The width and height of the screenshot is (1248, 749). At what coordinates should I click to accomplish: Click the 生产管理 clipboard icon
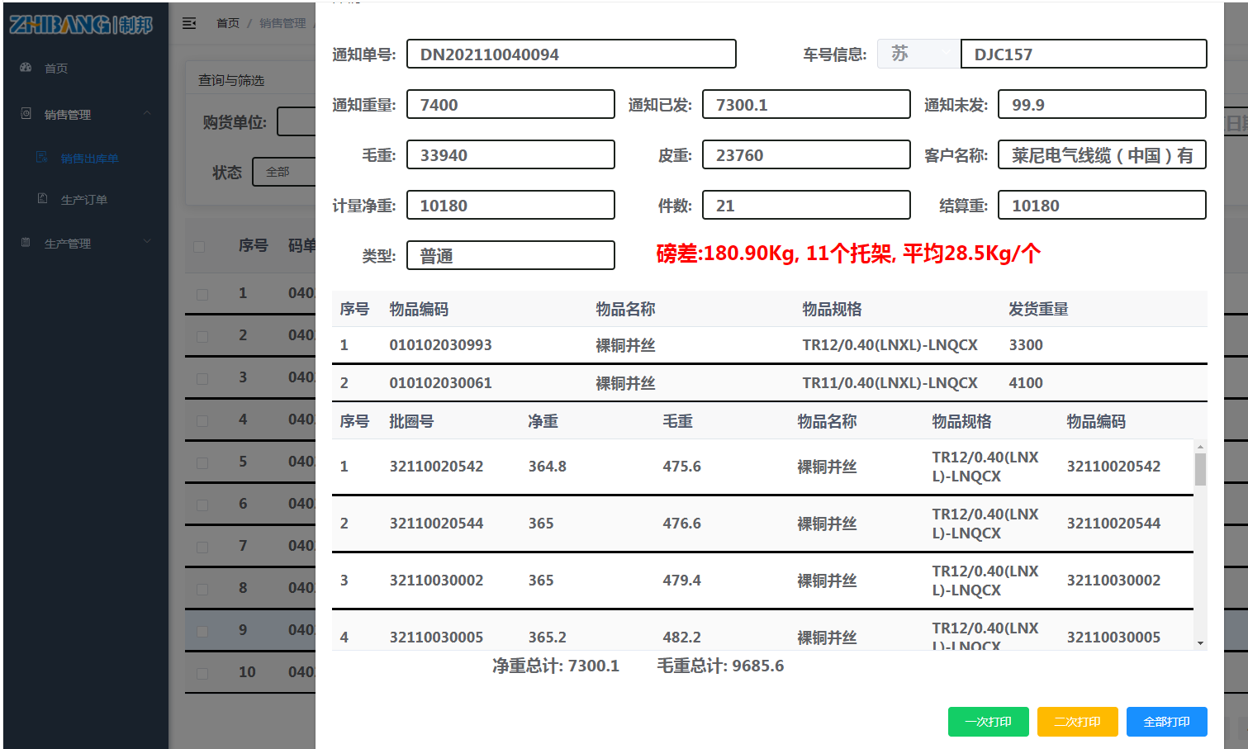click(26, 243)
